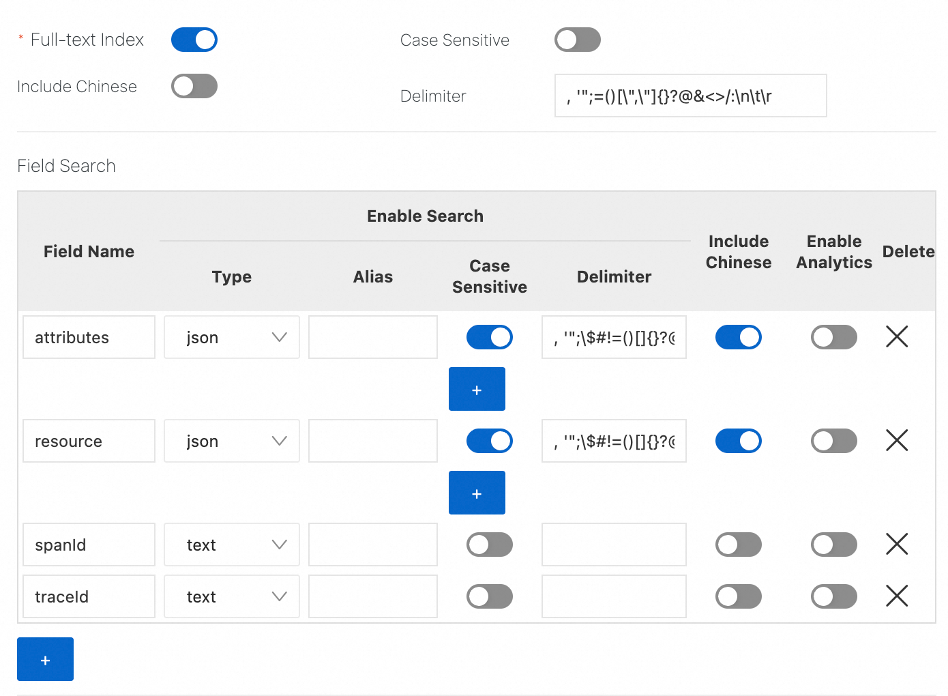Add a new field search row
Screen dimensions: 948x696
tap(45, 659)
